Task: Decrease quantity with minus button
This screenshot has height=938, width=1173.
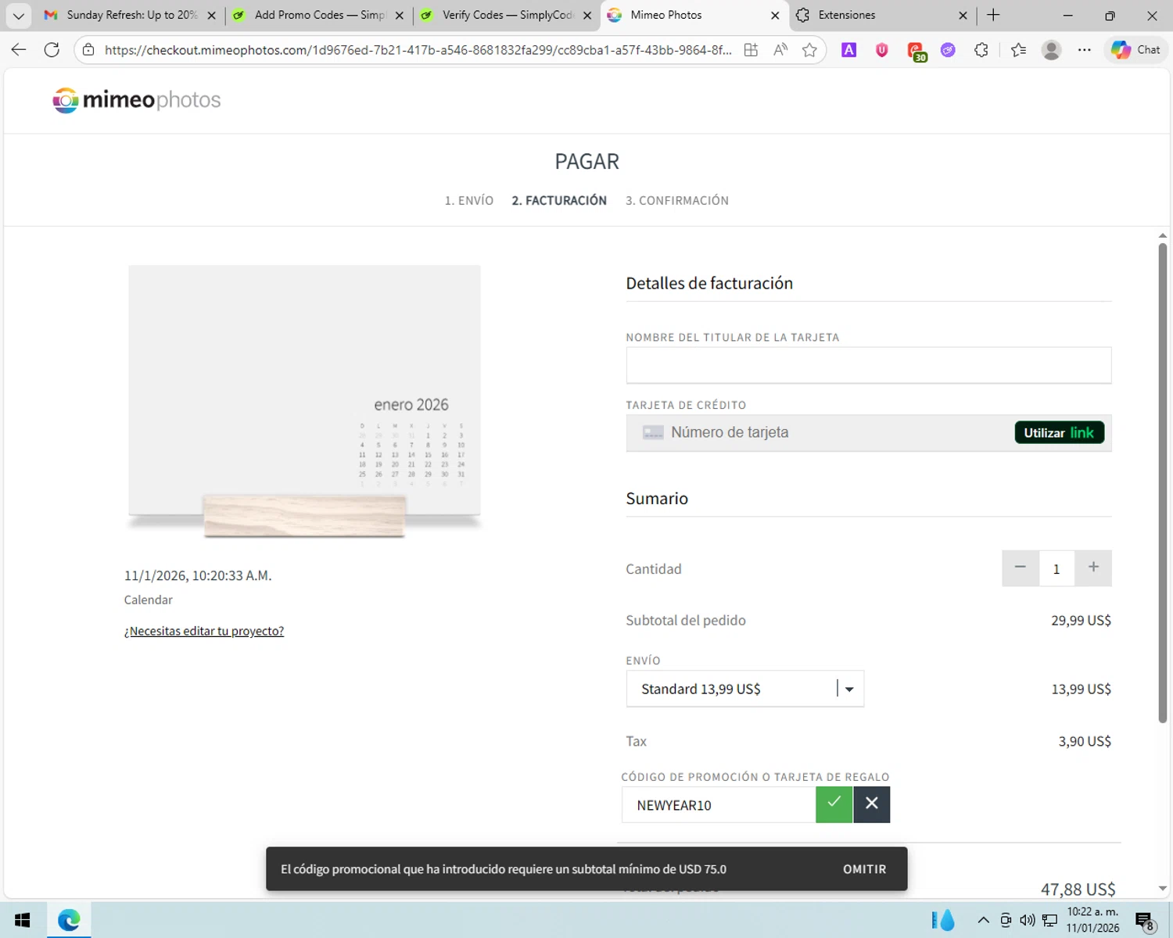Action: click(x=1021, y=568)
